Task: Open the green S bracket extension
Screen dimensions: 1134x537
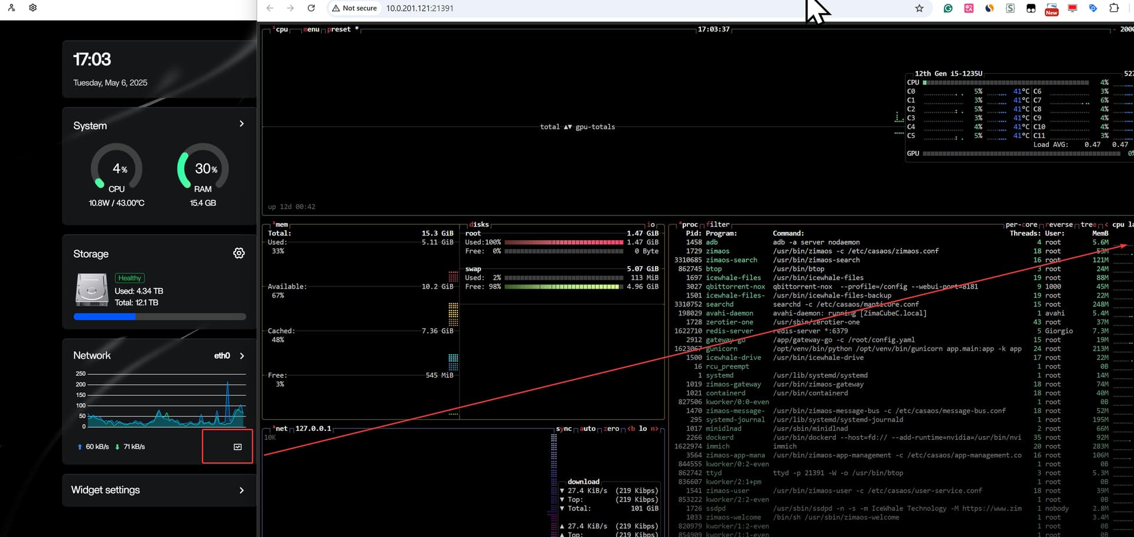Action: [1011, 8]
